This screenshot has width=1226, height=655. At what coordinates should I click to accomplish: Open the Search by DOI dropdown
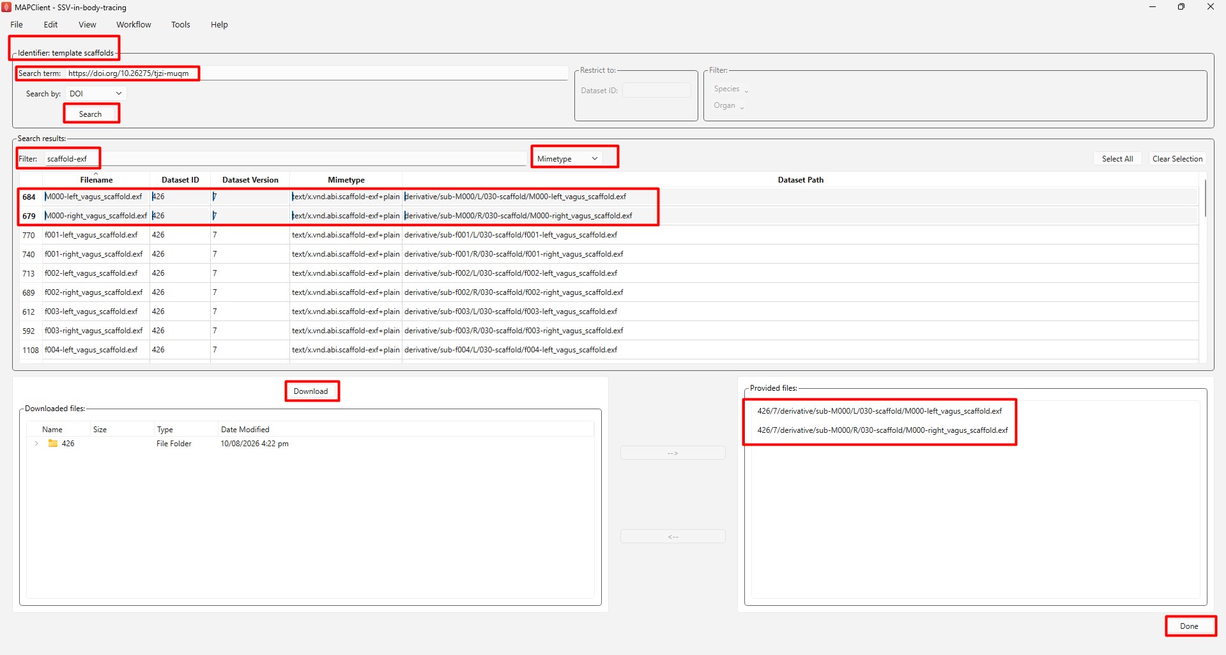96,93
